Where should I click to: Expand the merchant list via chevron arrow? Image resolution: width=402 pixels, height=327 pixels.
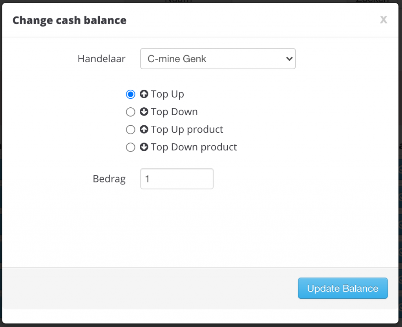pyautogui.click(x=289, y=59)
